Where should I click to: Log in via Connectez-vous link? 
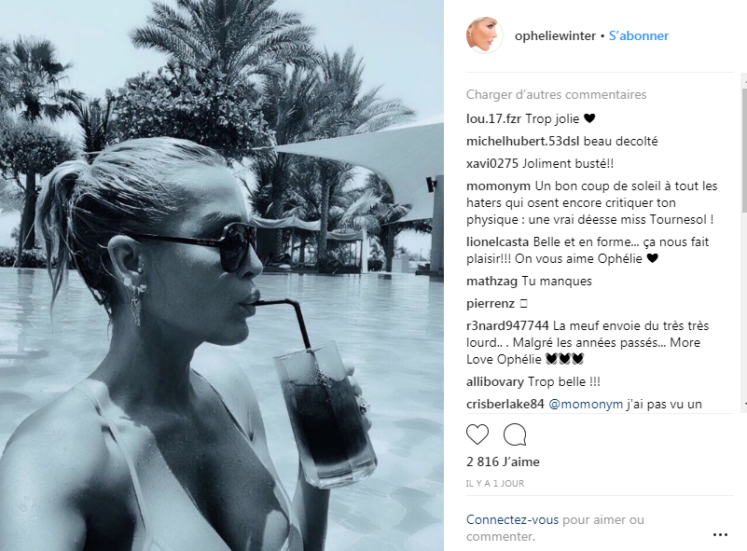pyautogui.click(x=512, y=519)
